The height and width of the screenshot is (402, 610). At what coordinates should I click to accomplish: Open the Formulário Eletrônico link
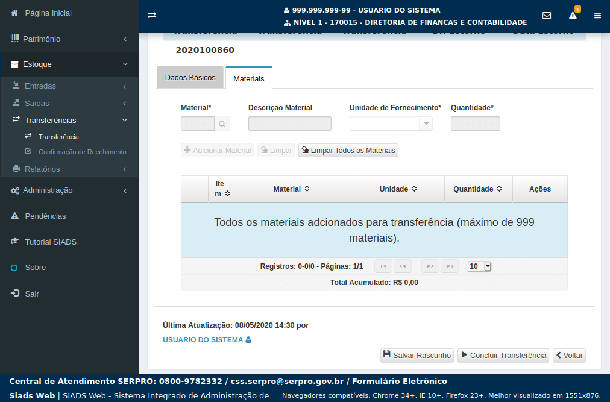[x=400, y=382]
